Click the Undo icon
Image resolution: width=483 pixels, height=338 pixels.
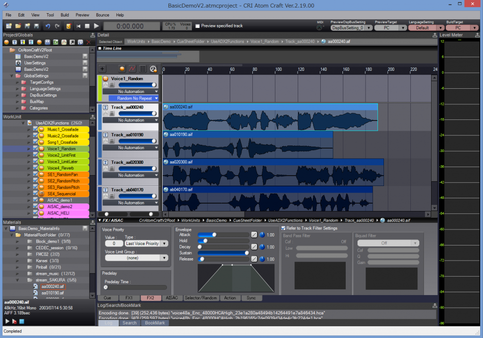click(x=47, y=25)
